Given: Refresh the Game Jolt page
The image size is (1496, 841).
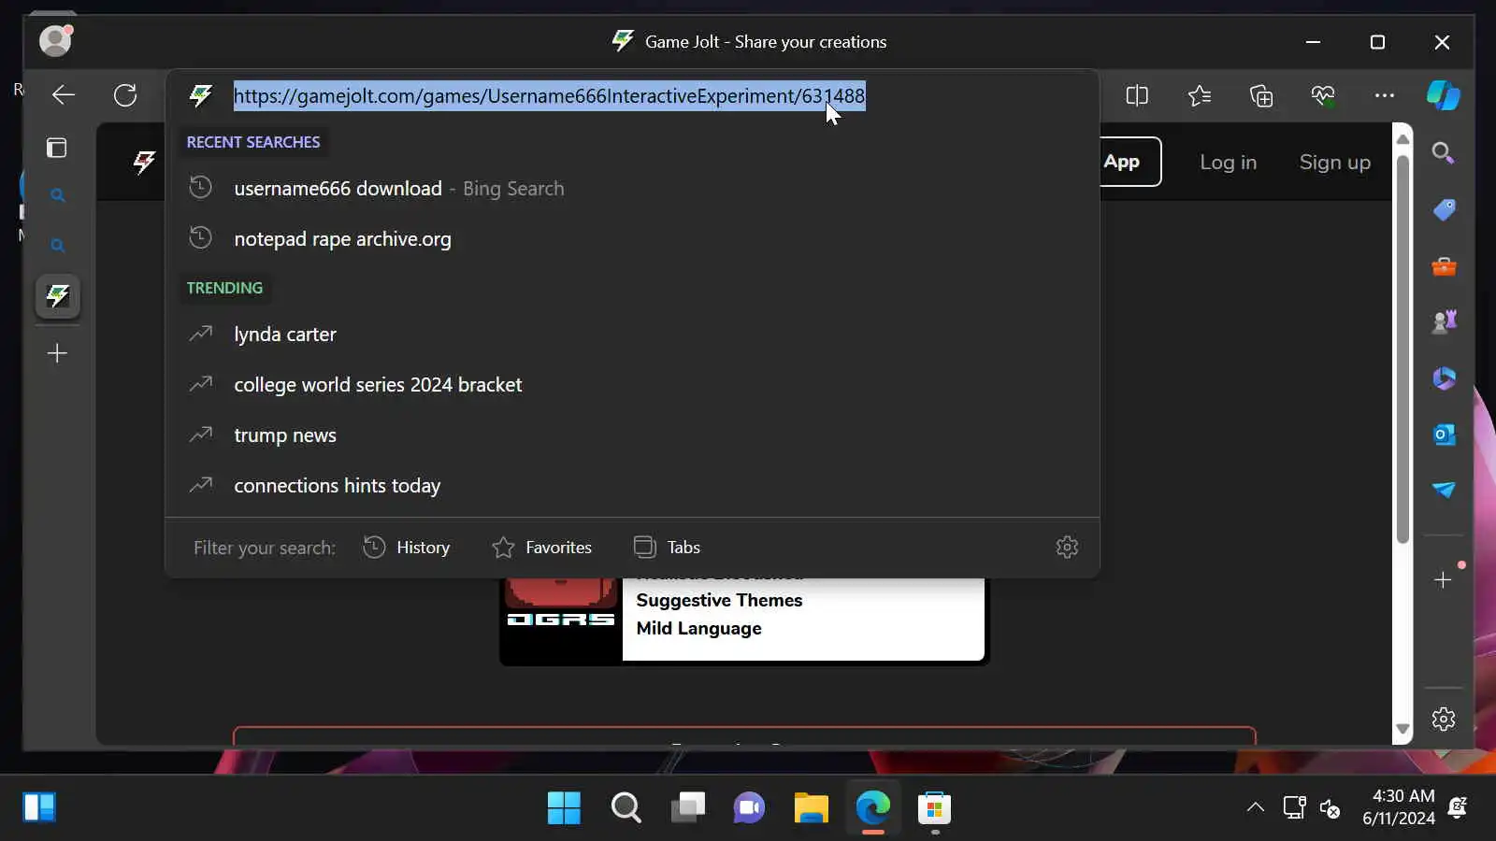Looking at the screenshot, I should (125, 95).
